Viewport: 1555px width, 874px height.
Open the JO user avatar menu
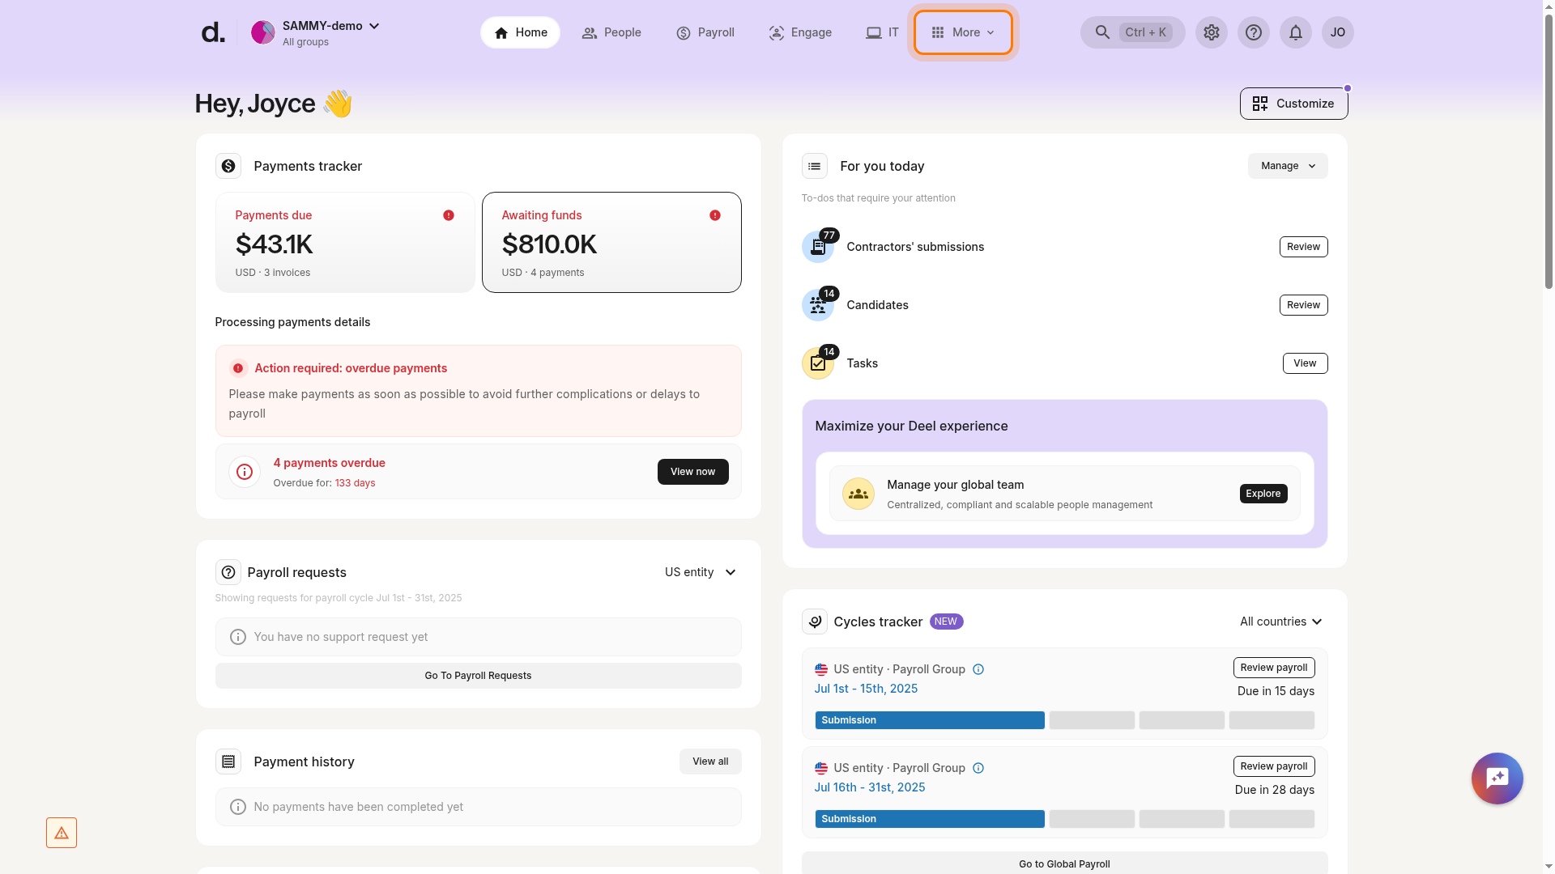click(x=1338, y=32)
